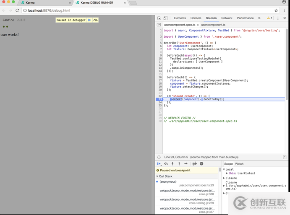The width and height of the screenshot is (290, 215).
Task: Toggle device toolbar icon in DevTools
Action: 165,18
